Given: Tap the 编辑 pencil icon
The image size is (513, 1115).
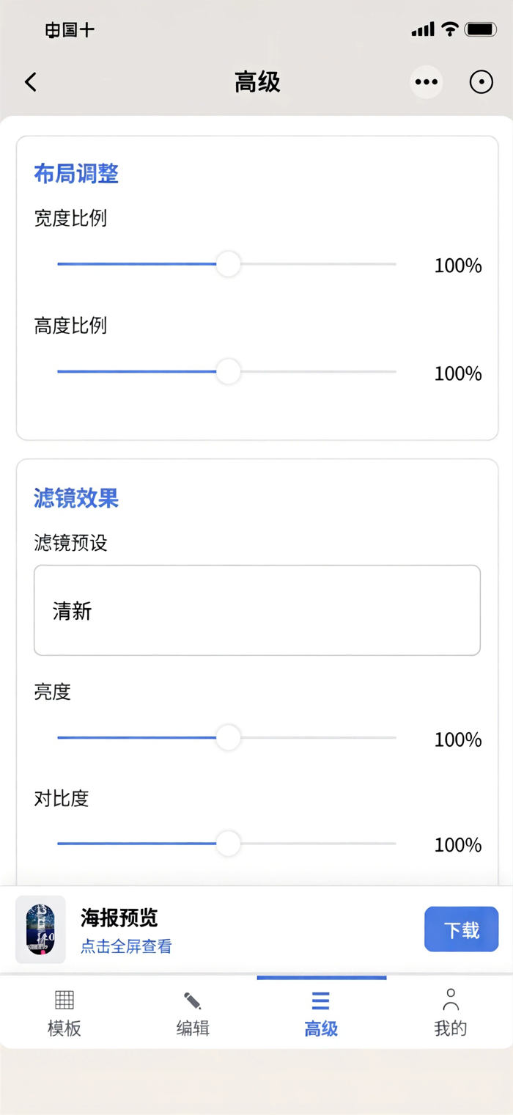Looking at the screenshot, I should pyautogui.click(x=193, y=1001).
